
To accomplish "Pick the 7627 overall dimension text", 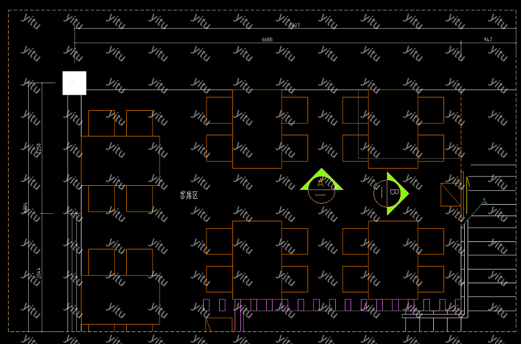I will (x=294, y=25).
